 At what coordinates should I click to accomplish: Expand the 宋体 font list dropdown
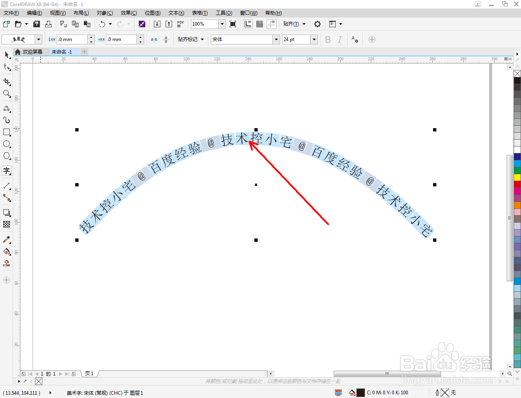[x=276, y=39]
